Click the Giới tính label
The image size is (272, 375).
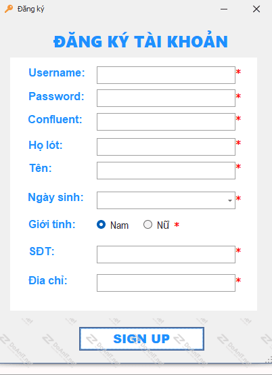click(52, 224)
